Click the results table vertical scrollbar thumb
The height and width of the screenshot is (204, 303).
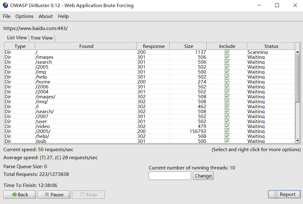point(297,78)
